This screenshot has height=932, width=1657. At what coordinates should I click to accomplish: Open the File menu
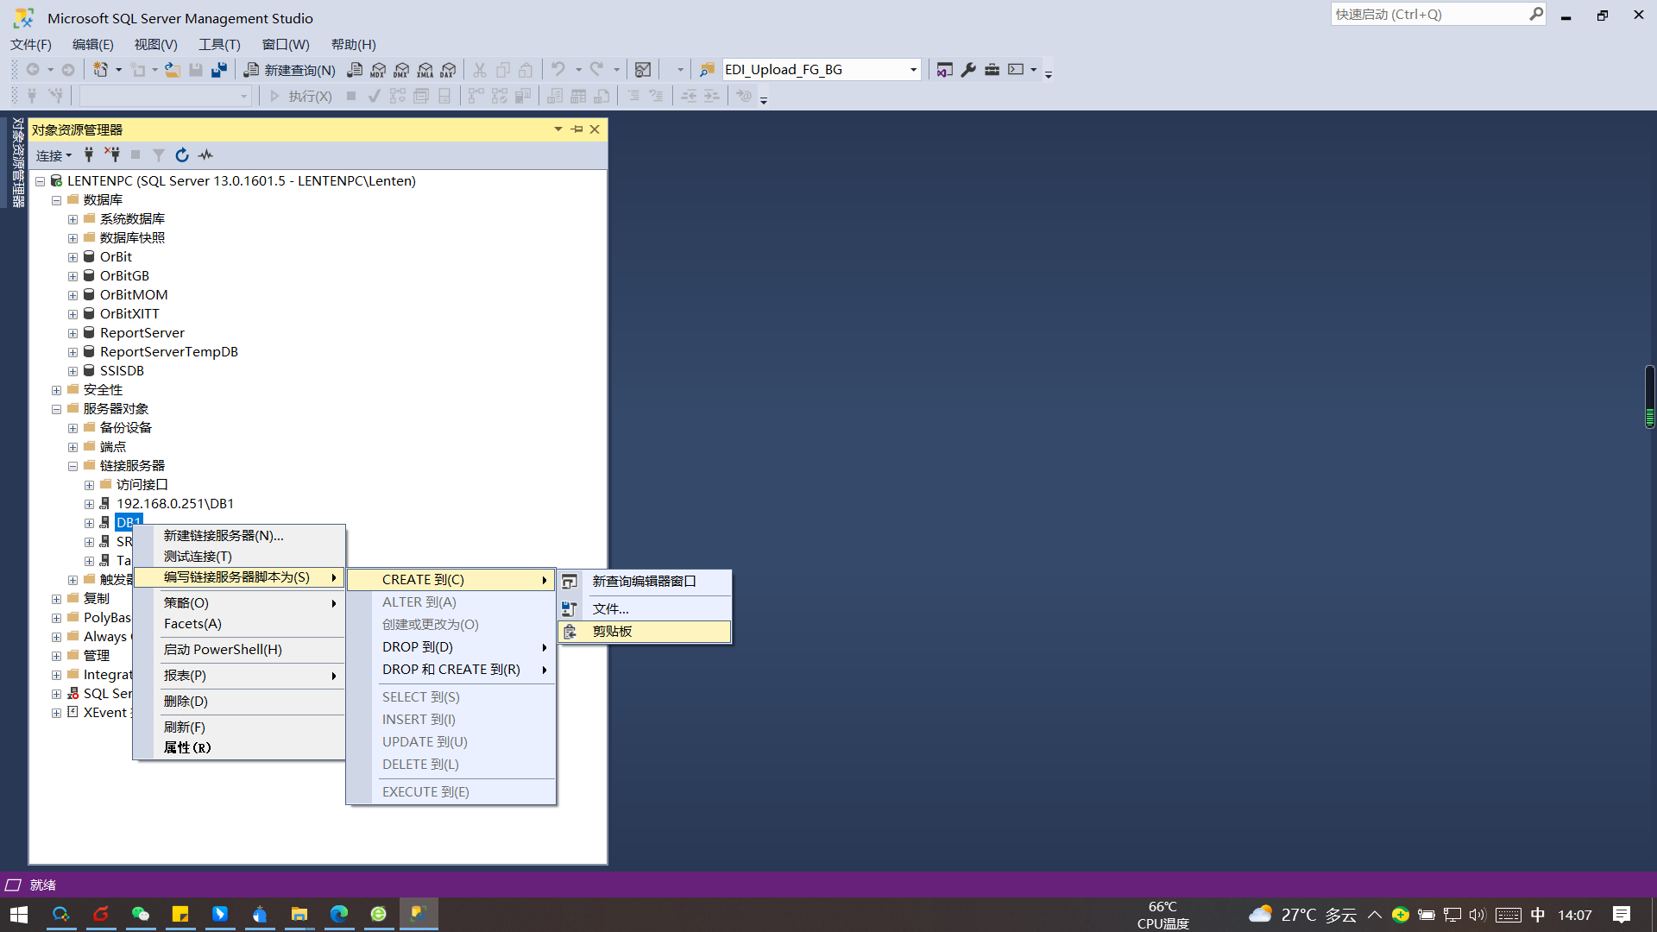31,45
